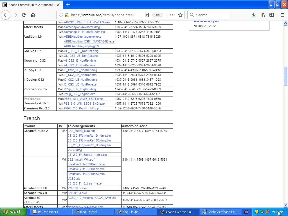Open the page actions three-dot menu
Viewport: 288px width, 216px height.
pyautogui.click(x=172, y=15)
